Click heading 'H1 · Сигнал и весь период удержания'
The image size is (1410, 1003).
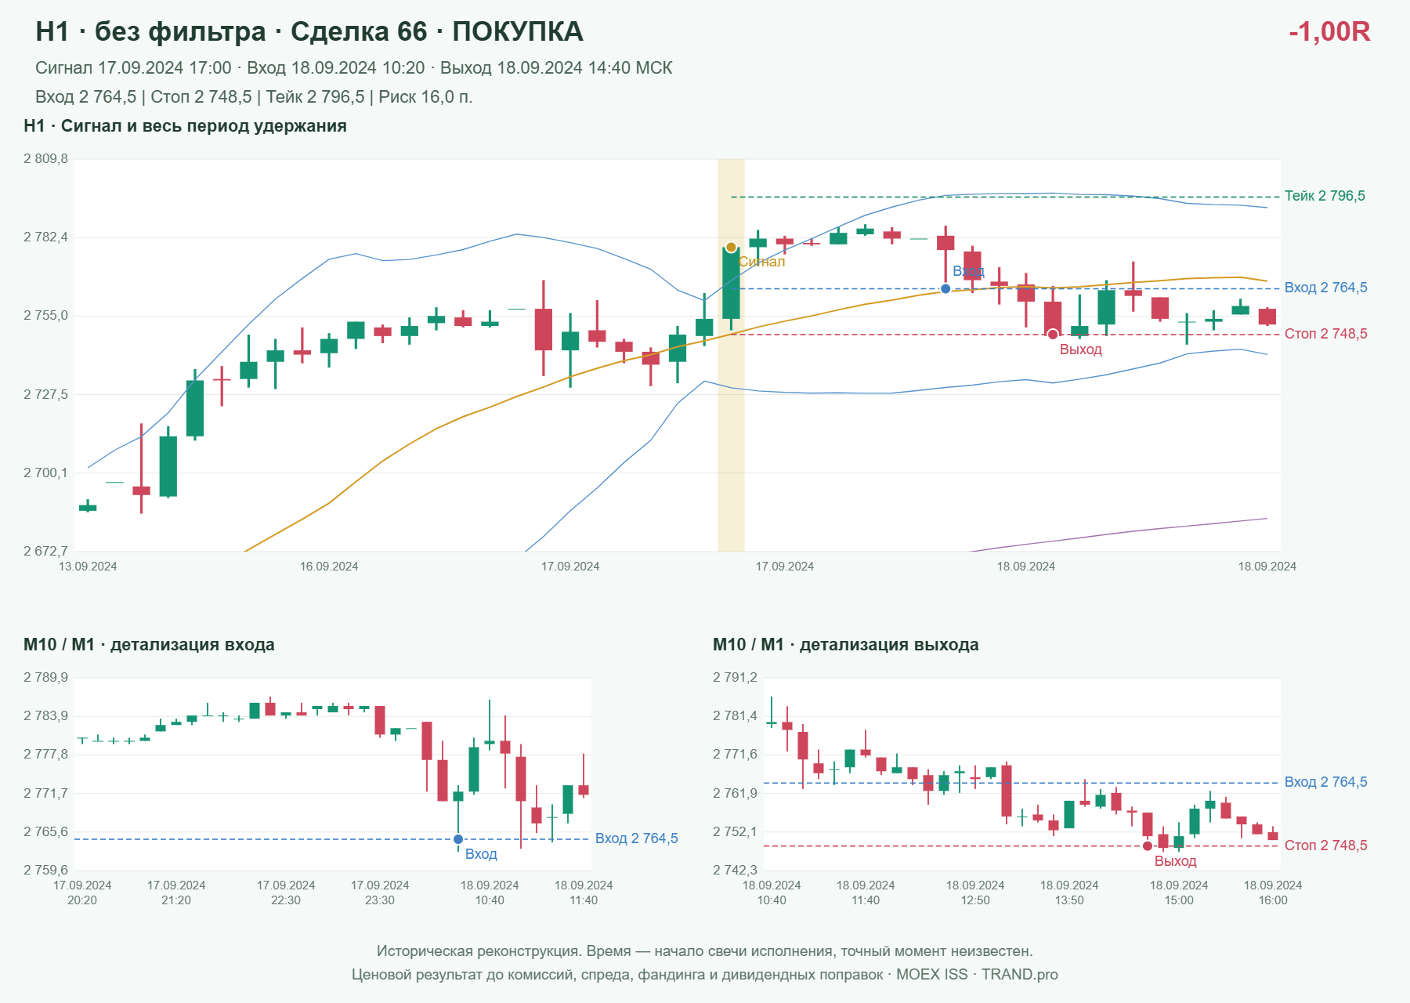pos(185,126)
